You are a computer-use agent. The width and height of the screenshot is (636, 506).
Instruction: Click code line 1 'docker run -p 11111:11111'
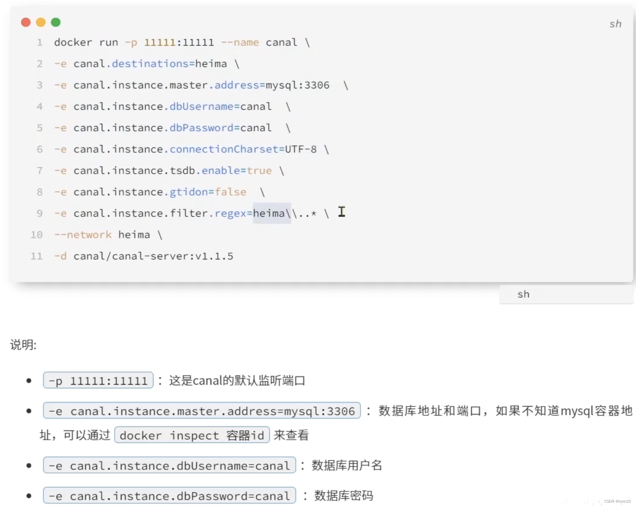[182, 43]
